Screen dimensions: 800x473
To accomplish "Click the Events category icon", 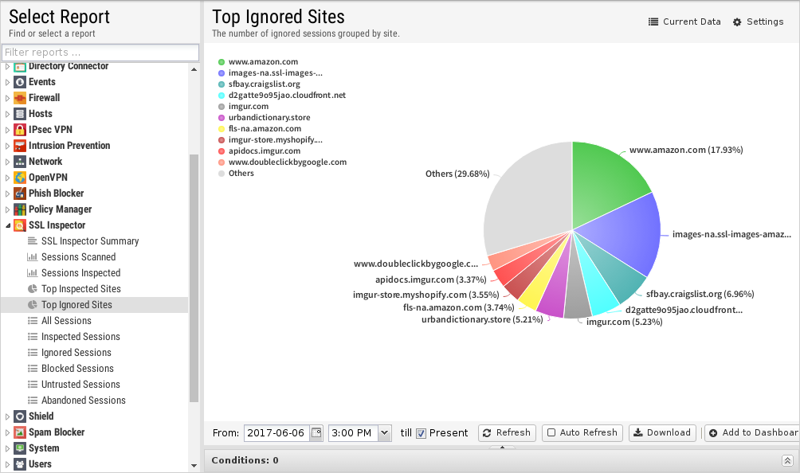I will [20, 82].
